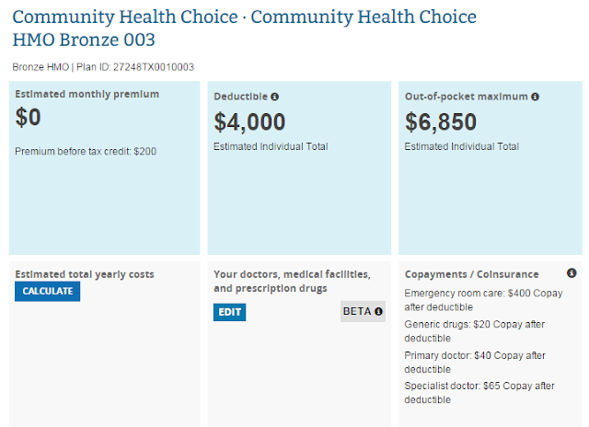589x427 pixels.
Task: Click the info icon beside BETA
Action: pos(378,311)
